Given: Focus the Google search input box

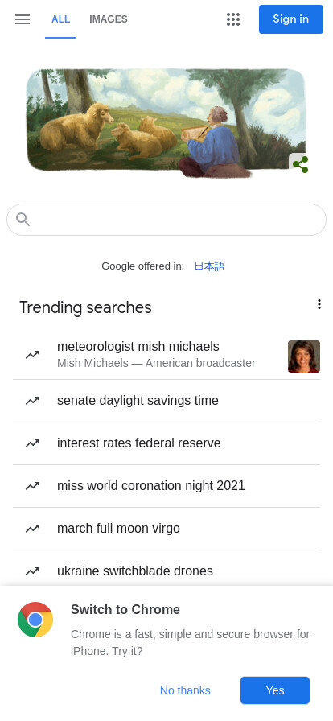Looking at the screenshot, I should [x=166, y=220].
